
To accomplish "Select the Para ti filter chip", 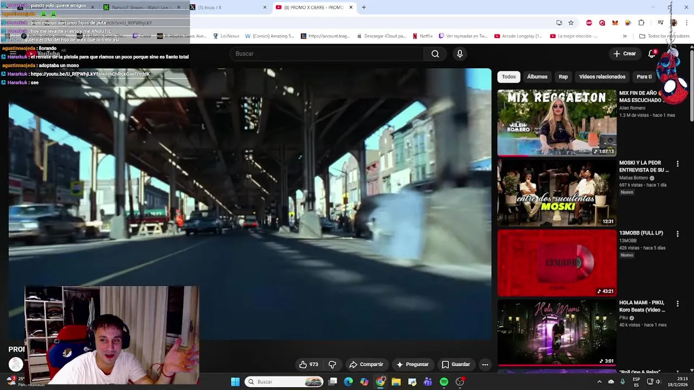I will [x=644, y=77].
